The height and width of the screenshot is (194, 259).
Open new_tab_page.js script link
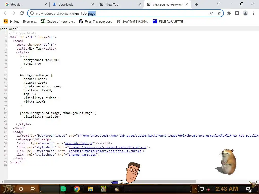coord(79,143)
